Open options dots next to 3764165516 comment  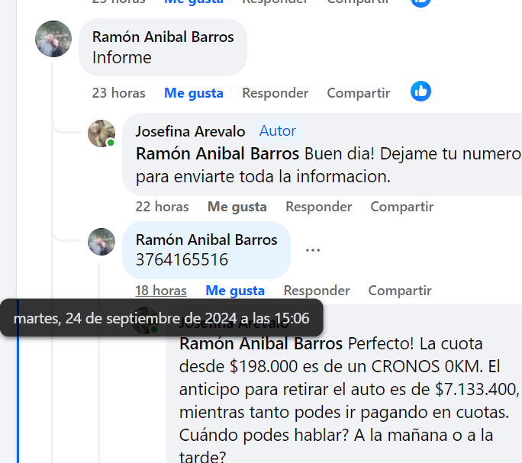313,250
